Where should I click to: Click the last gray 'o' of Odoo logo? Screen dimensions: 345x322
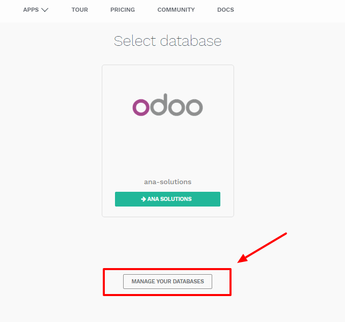coord(194,107)
